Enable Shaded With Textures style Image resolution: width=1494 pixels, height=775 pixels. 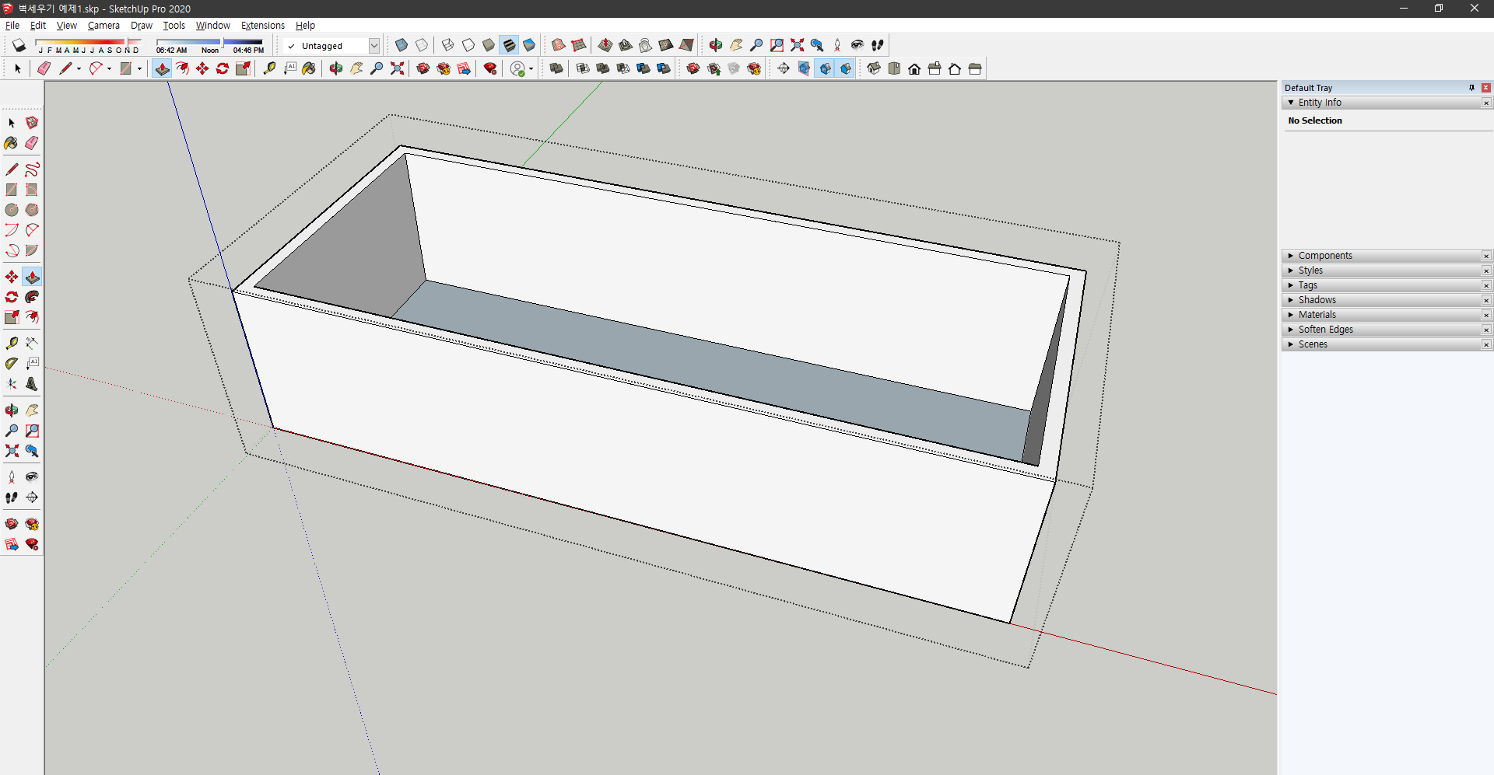[509, 45]
